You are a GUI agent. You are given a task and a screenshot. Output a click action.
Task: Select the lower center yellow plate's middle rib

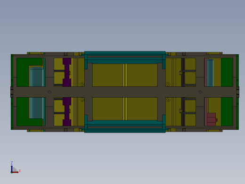point(125,109)
